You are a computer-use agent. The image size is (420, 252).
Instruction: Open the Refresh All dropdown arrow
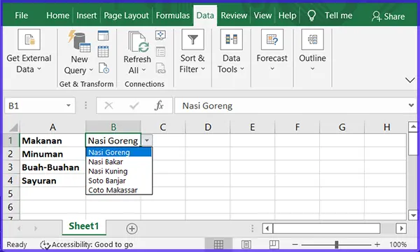[x=143, y=70]
